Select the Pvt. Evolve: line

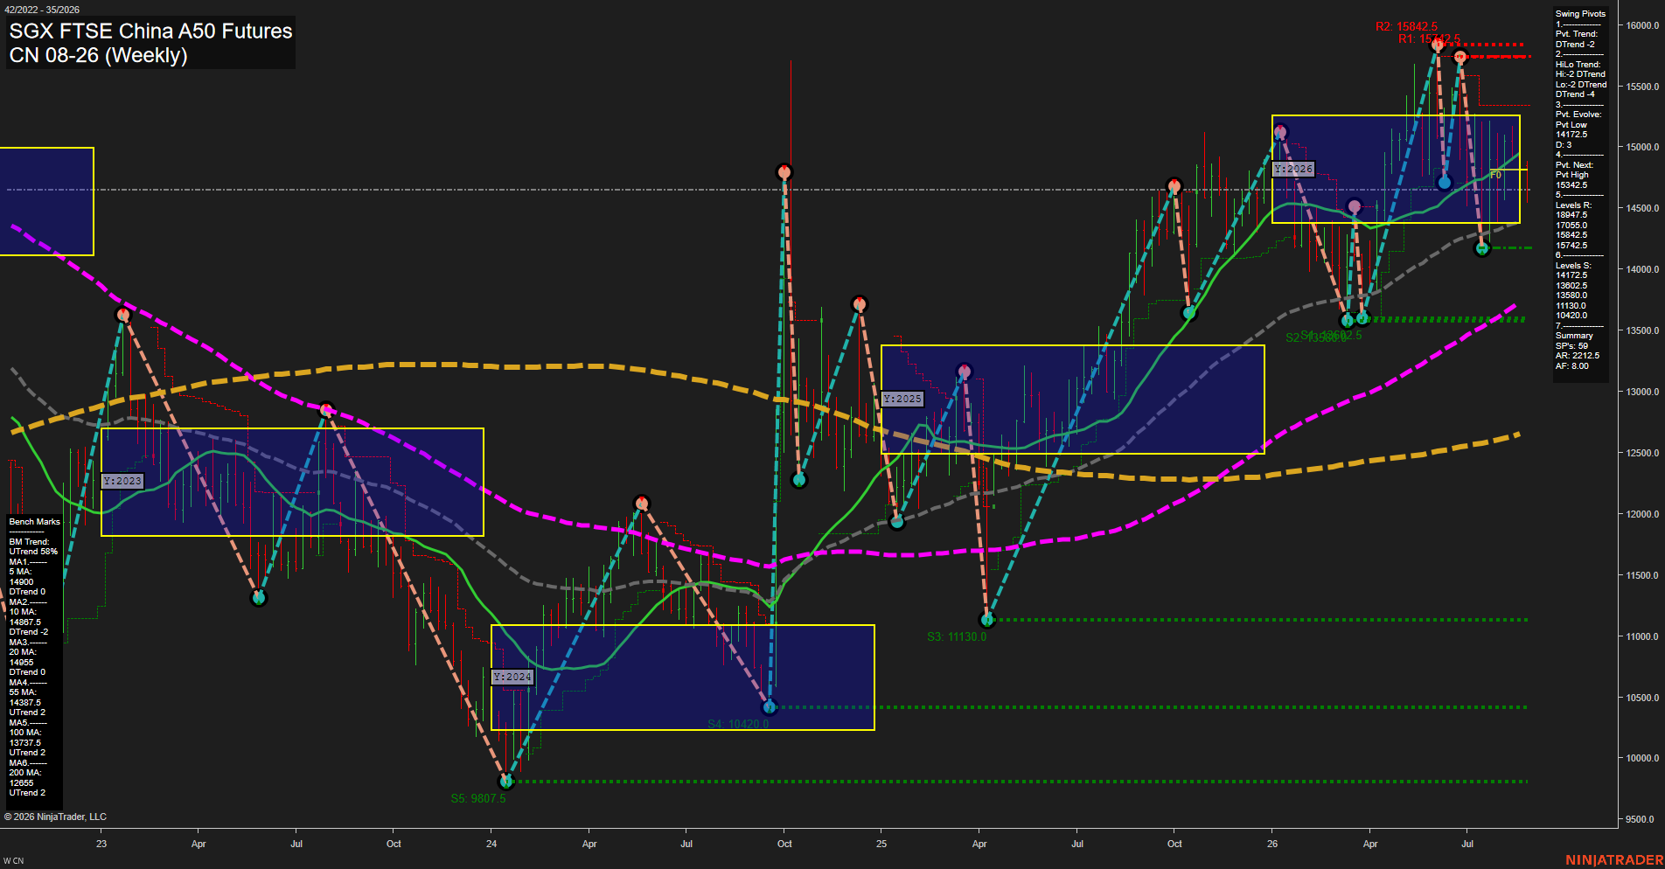pos(1578,115)
